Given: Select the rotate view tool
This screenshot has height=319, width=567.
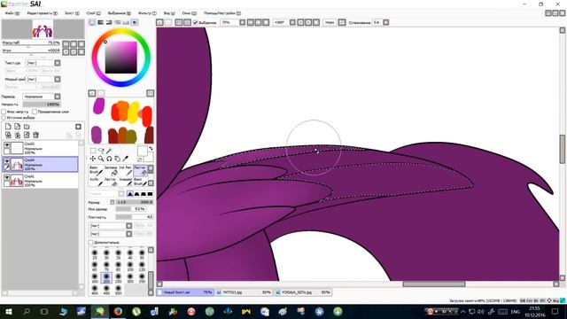Looking at the screenshot, I should pyautogui.click(x=109, y=159).
